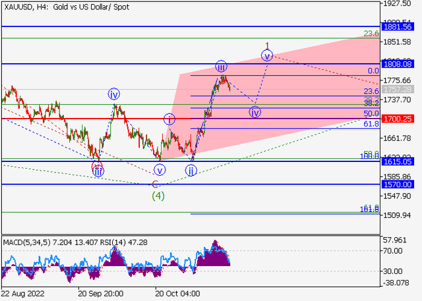The height and width of the screenshot is (301, 422).
Task: Click the 1615.05 support level tag
Action: pyautogui.click(x=398, y=161)
